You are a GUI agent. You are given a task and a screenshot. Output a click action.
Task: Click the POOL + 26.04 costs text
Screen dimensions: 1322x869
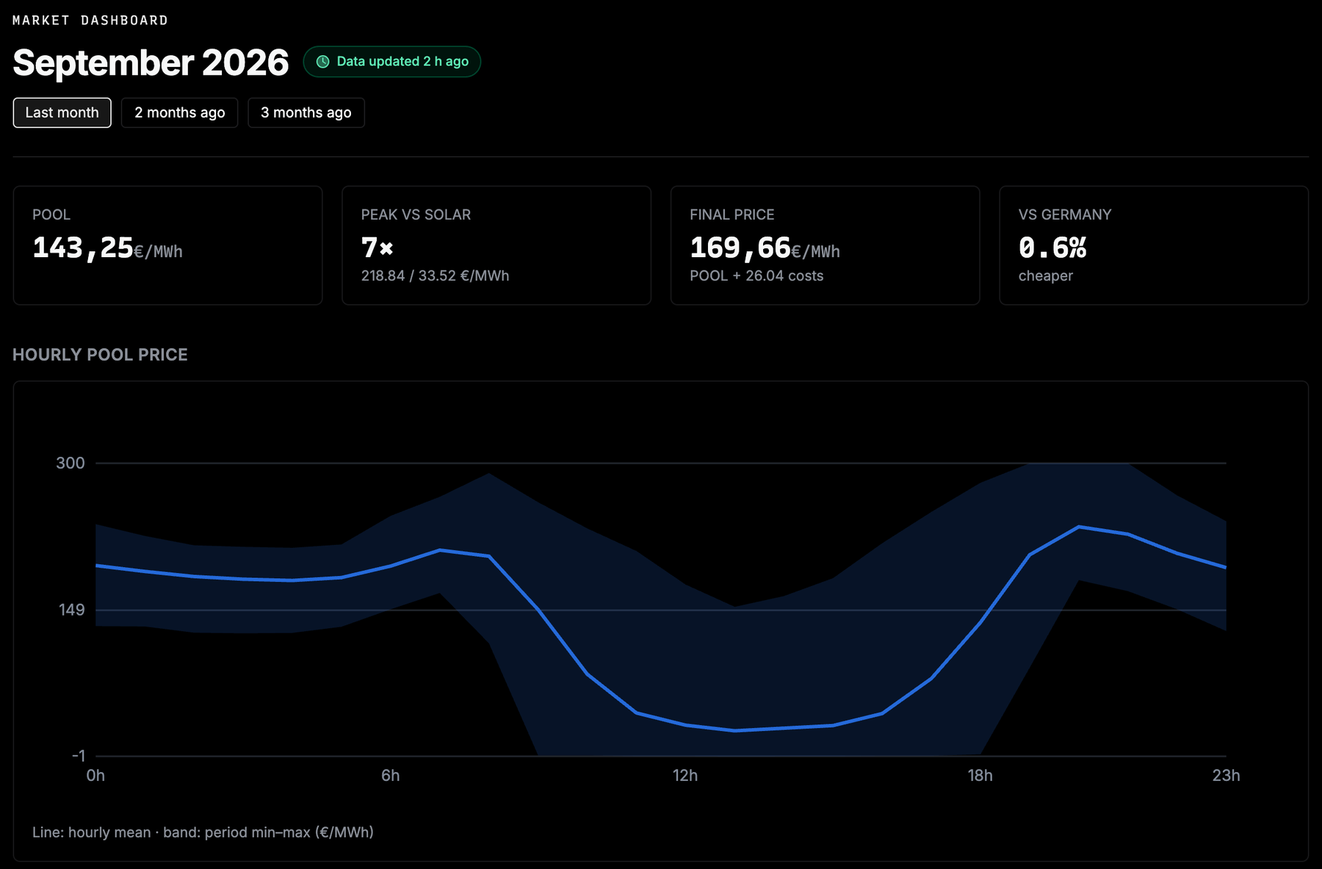(x=756, y=276)
